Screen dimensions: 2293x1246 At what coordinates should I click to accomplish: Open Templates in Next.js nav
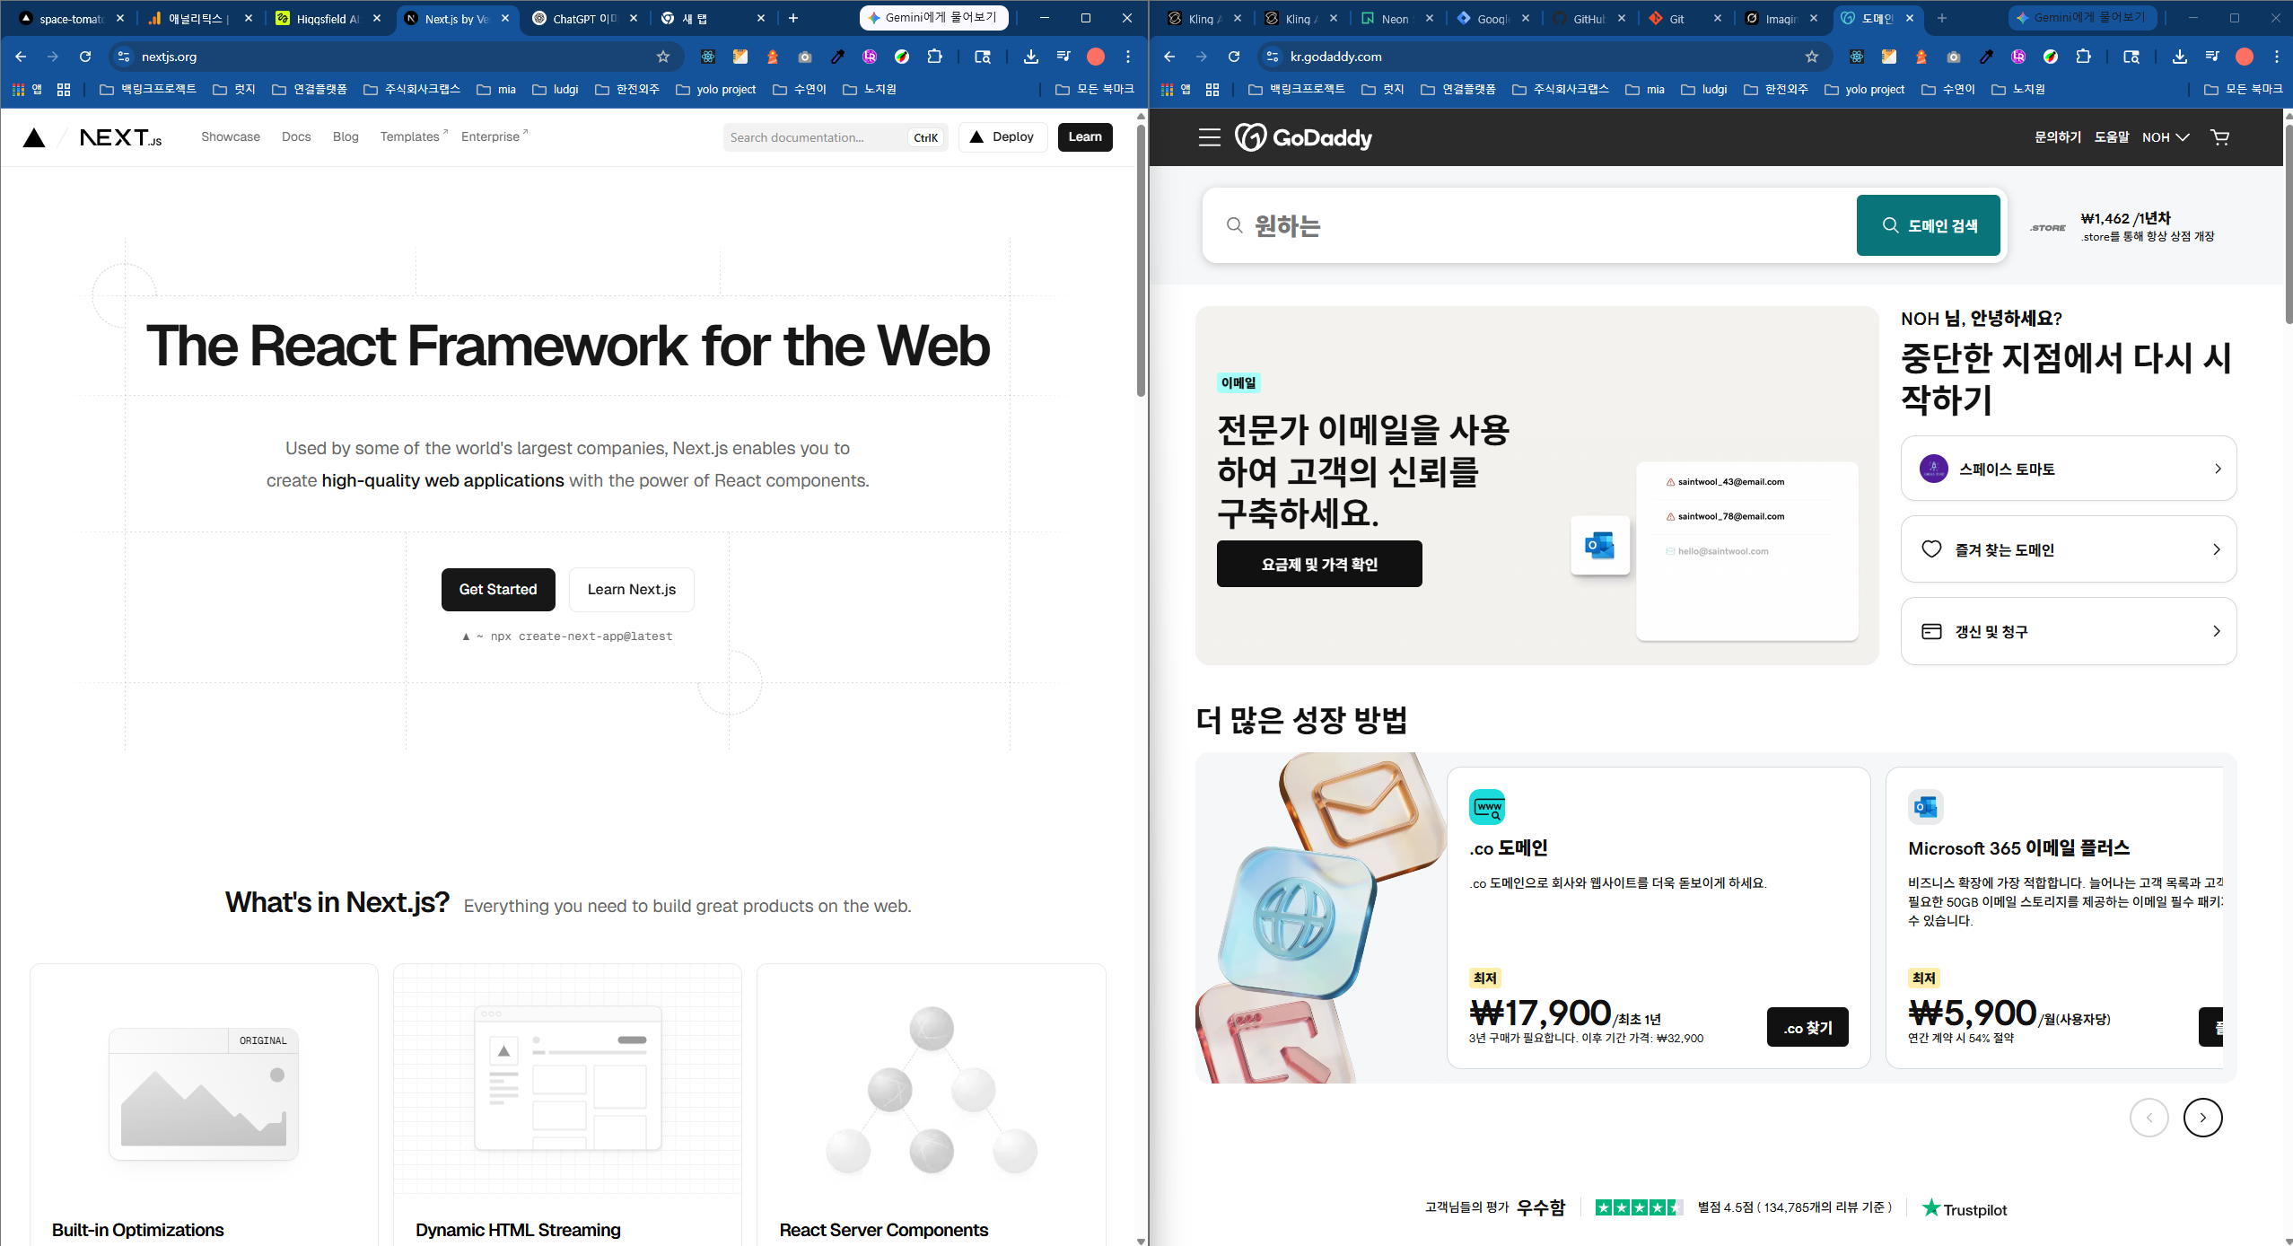tap(413, 136)
